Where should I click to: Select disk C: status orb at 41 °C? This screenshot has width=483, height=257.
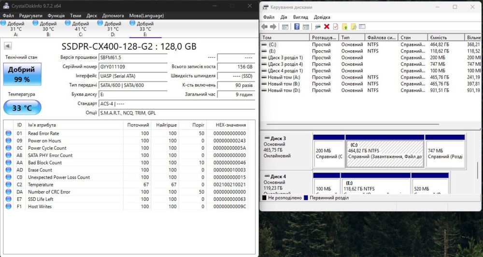tap(68, 23)
